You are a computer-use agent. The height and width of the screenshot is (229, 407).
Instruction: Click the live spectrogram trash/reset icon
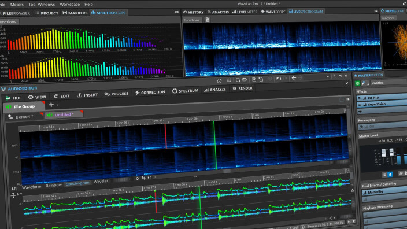(x=208, y=20)
